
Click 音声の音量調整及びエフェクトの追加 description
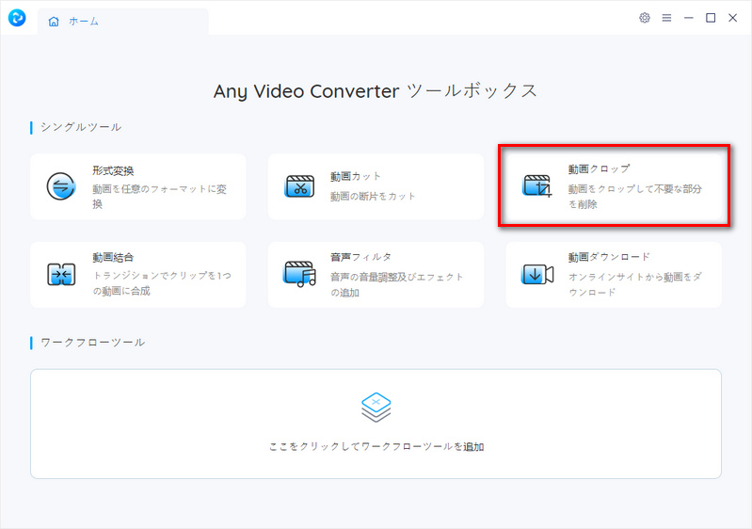pyautogui.click(x=396, y=284)
